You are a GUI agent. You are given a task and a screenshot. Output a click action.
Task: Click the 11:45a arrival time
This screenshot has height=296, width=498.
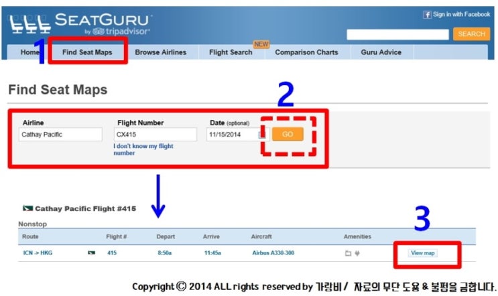(212, 253)
